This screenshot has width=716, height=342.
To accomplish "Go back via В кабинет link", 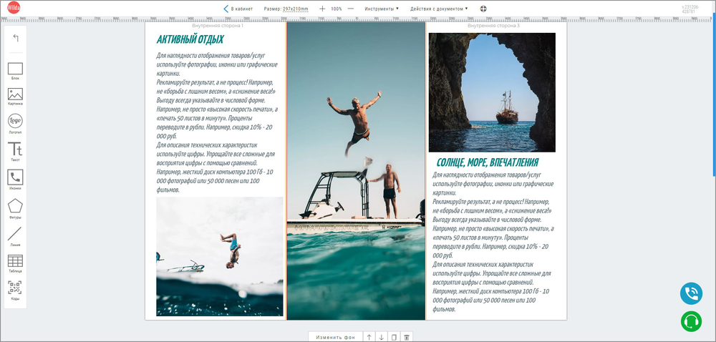I will [238, 9].
